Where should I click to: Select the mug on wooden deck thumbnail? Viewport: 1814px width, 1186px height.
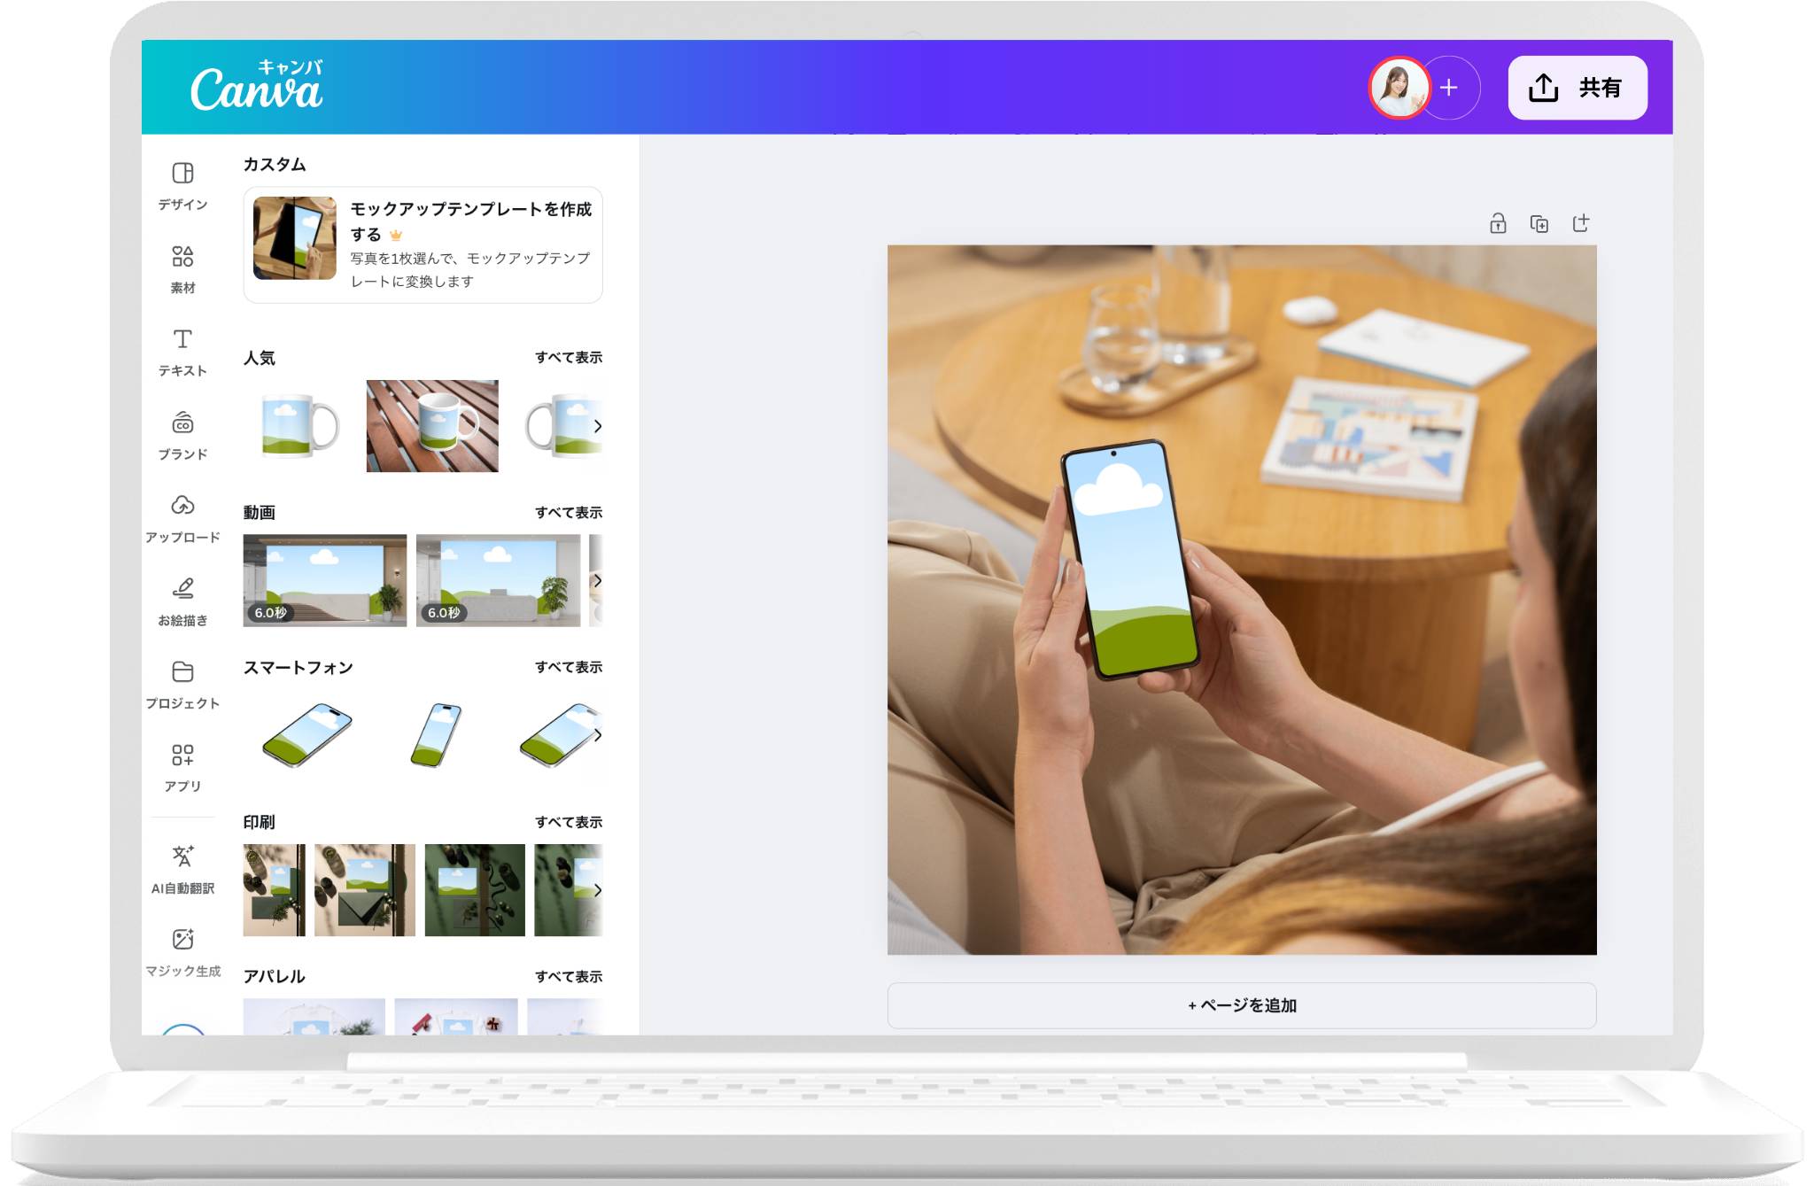click(x=432, y=426)
